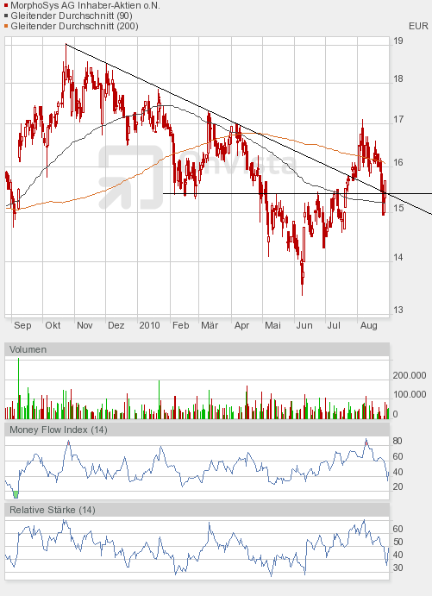This screenshot has height=596, width=432.
Task: Click the EUR currency label
Action: 418,26
